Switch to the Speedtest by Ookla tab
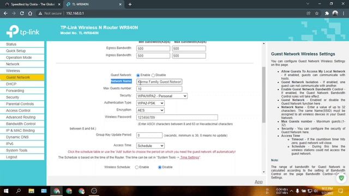Screen dimensions: 349x196 pyautogui.click(x=33, y=4)
